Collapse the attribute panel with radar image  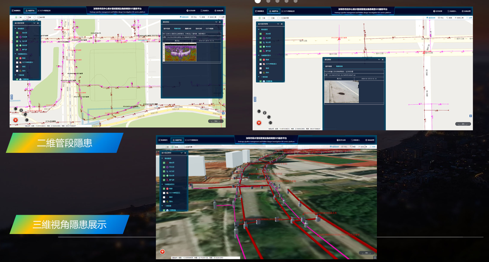click(215, 22)
